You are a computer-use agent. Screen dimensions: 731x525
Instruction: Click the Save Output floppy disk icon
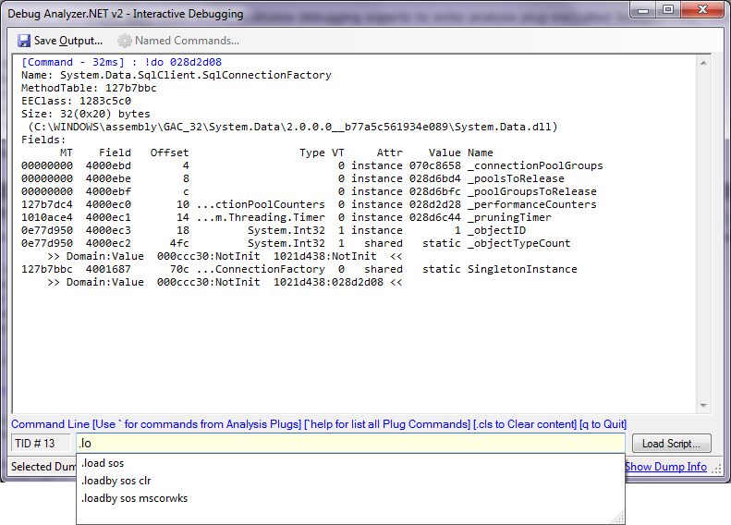(x=24, y=41)
